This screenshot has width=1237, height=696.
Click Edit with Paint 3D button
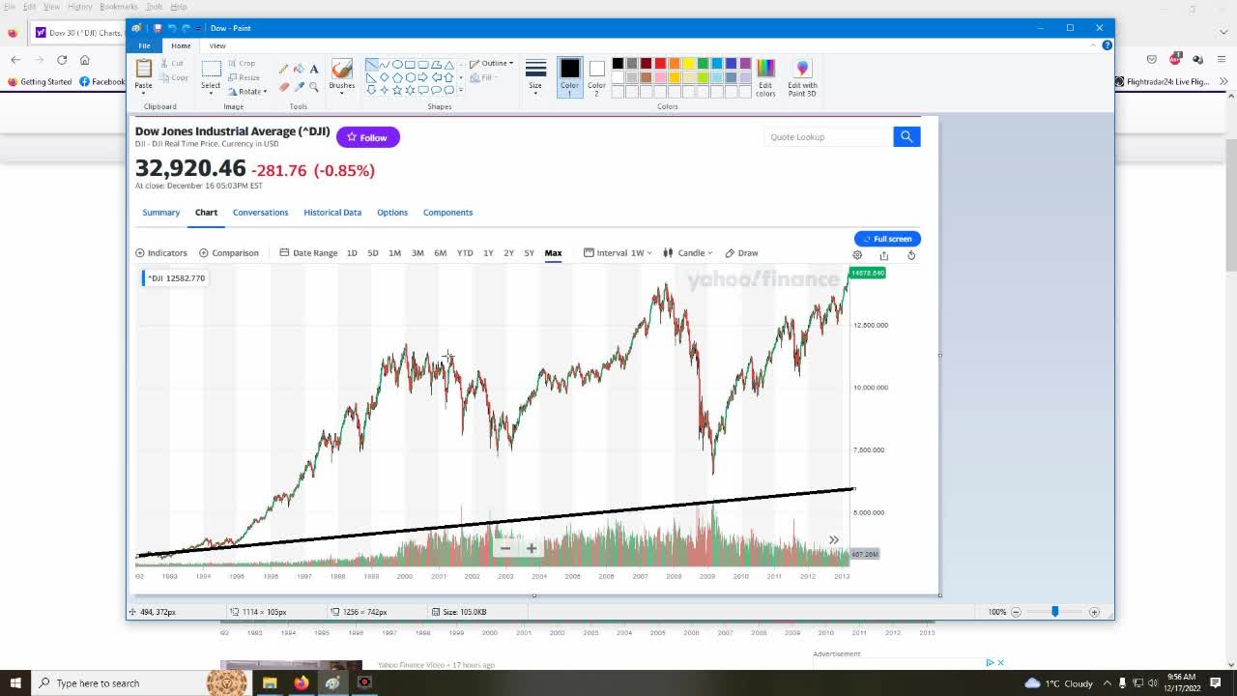click(x=802, y=77)
